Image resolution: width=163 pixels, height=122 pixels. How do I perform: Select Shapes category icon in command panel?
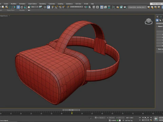[160, 20]
